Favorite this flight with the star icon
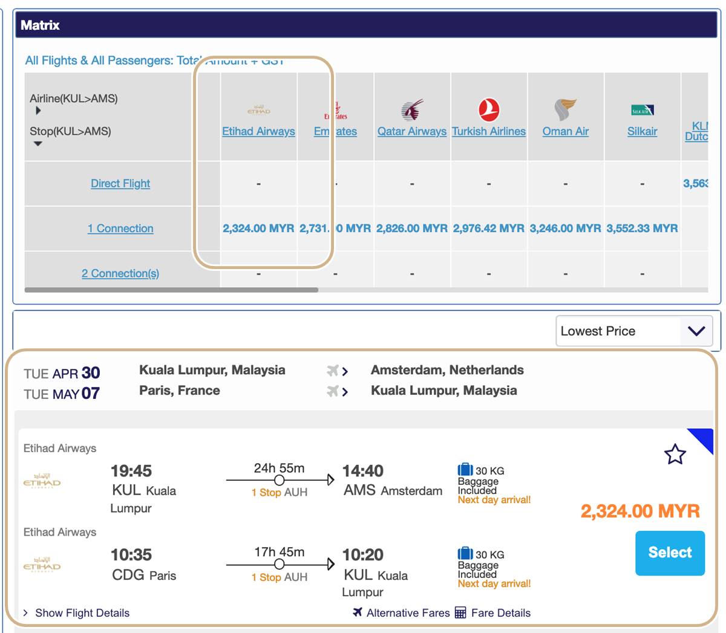This screenshot has width=726, height=633. (675, 454)
